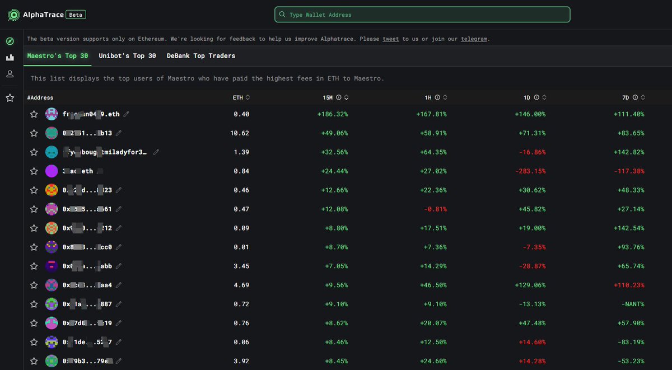Edit label pencil for the 0.01 ETH row
This screenshot has width=672, height=370.
[x=119, y=247]
